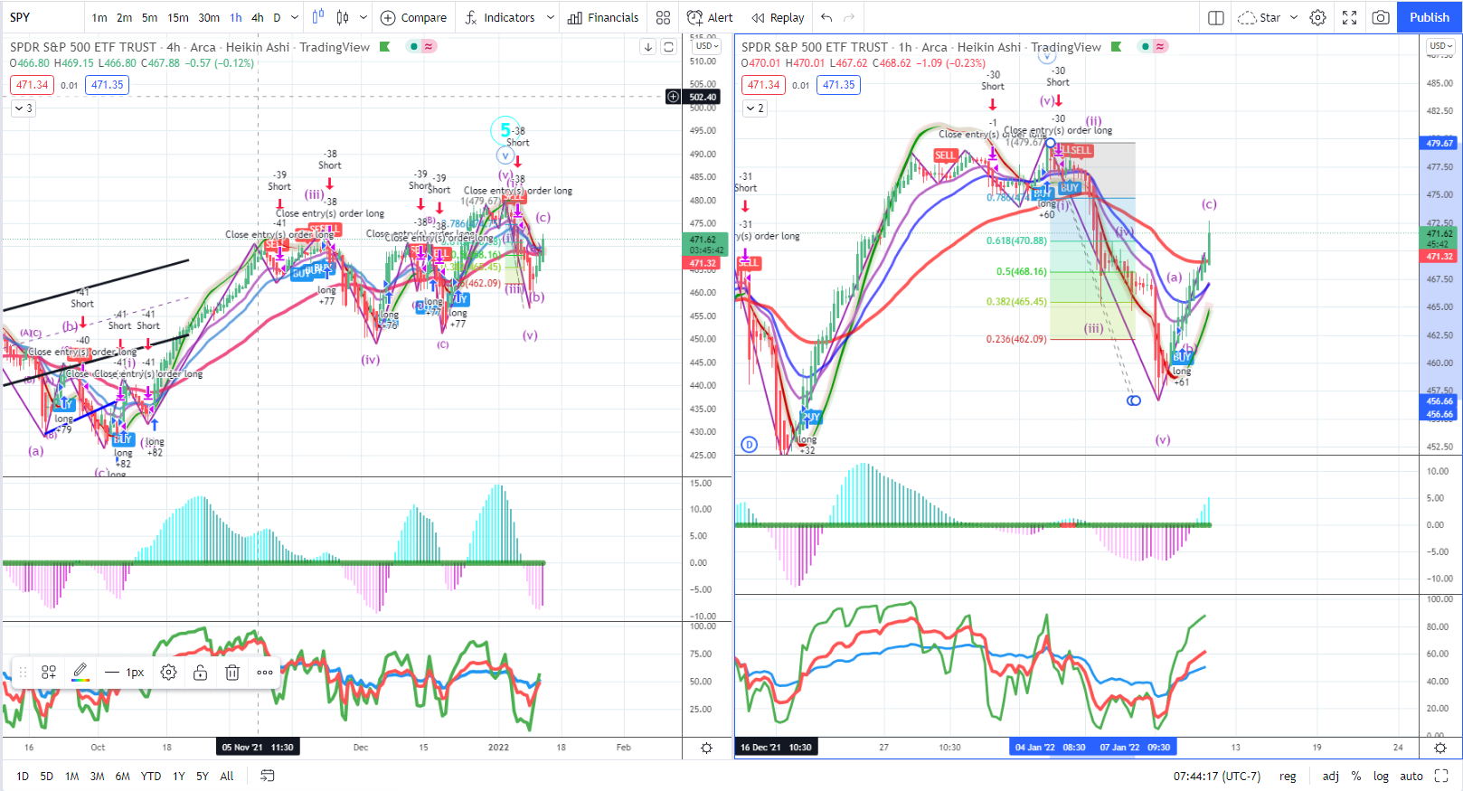Select the 15m timeframe
1463x791 pixels.
click(x=178, y=17)
